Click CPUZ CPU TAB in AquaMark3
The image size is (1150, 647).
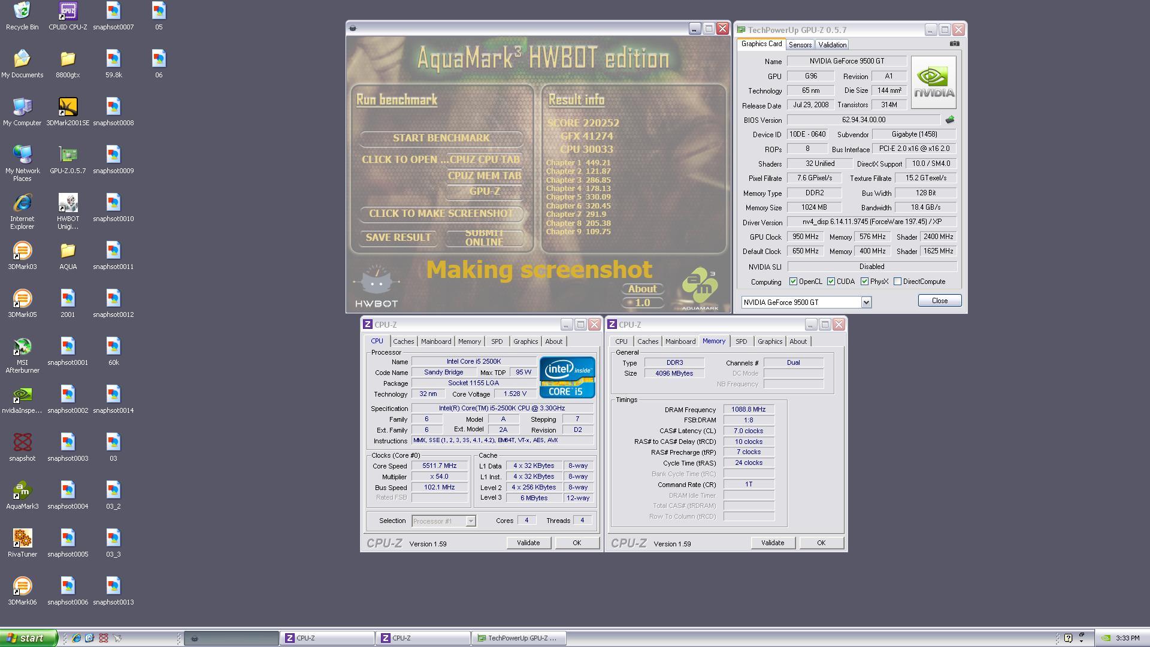[x=485, y=160]
